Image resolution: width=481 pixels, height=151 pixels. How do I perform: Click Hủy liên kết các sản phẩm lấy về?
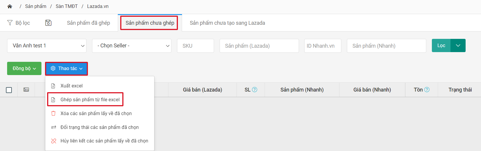[x=104, y=141]
